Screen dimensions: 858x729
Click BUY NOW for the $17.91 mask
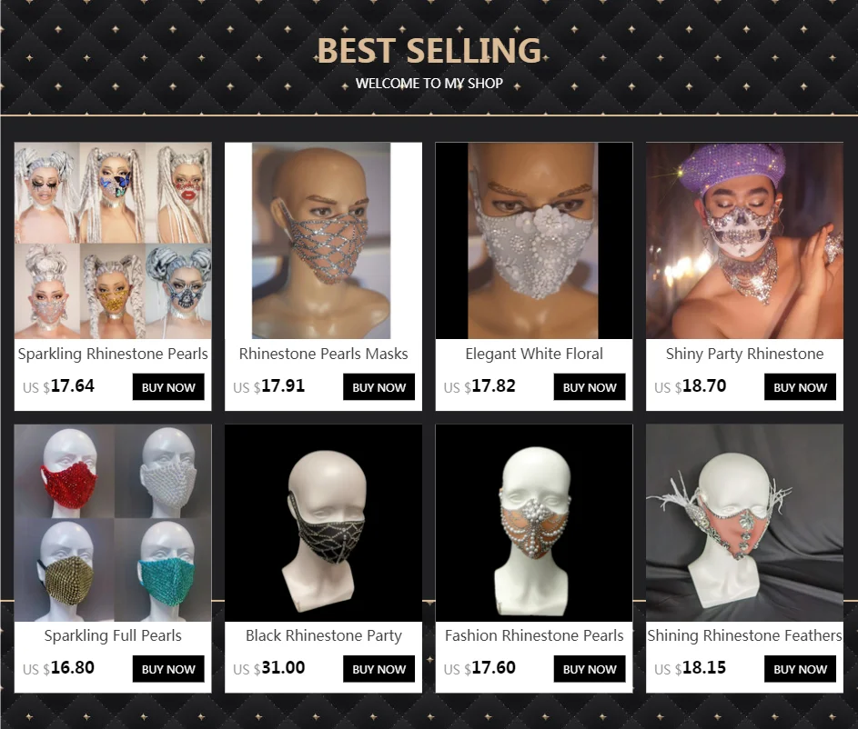(x=379, y=387)
